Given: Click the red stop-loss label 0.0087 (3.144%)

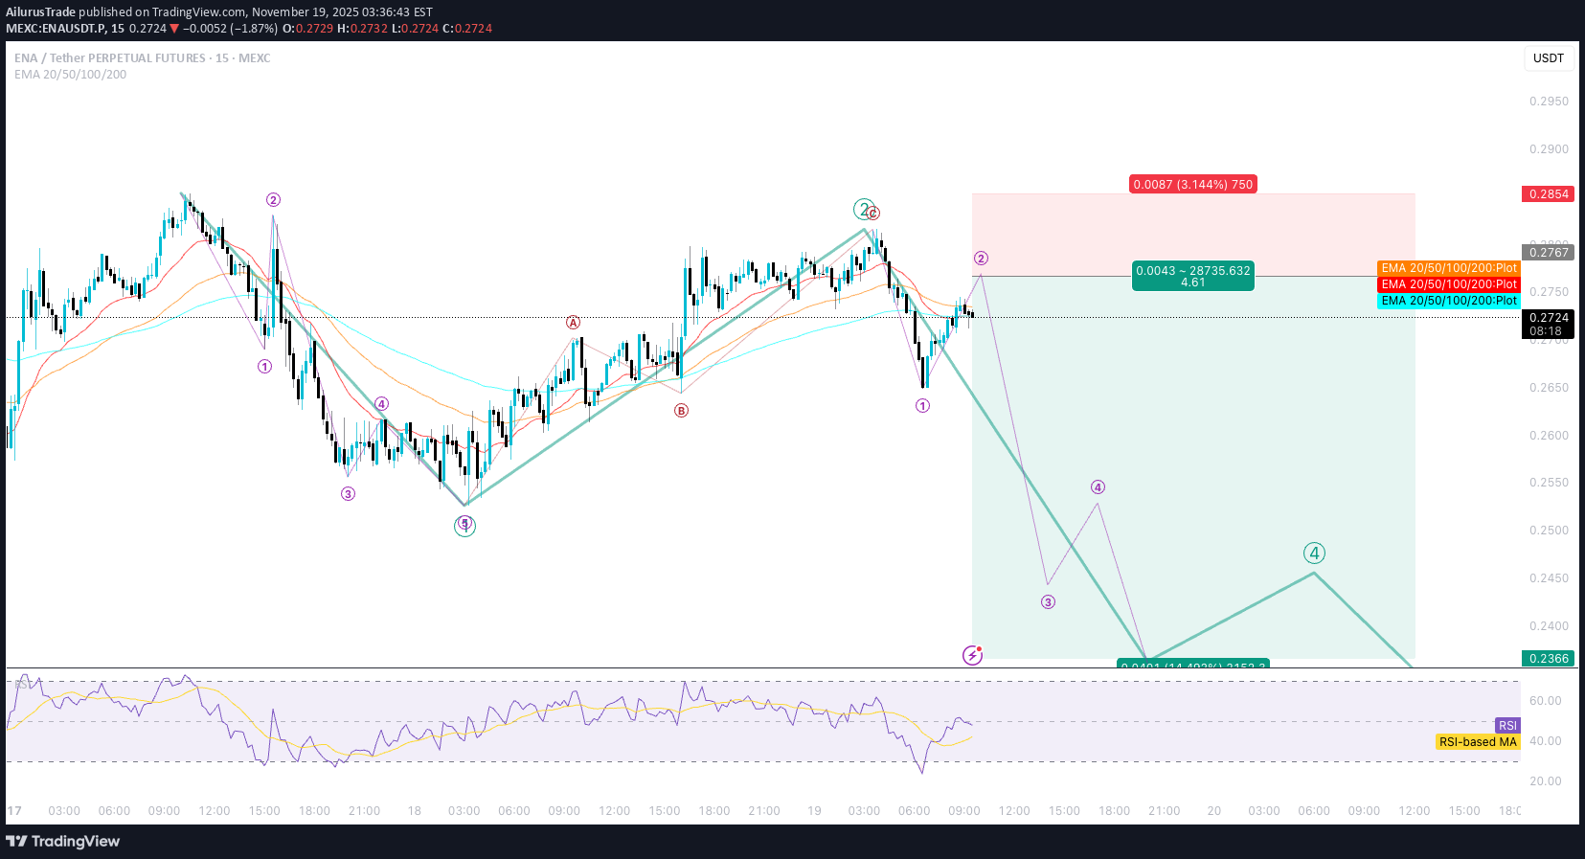Looking at the screenshot, I should point(1192,184).
